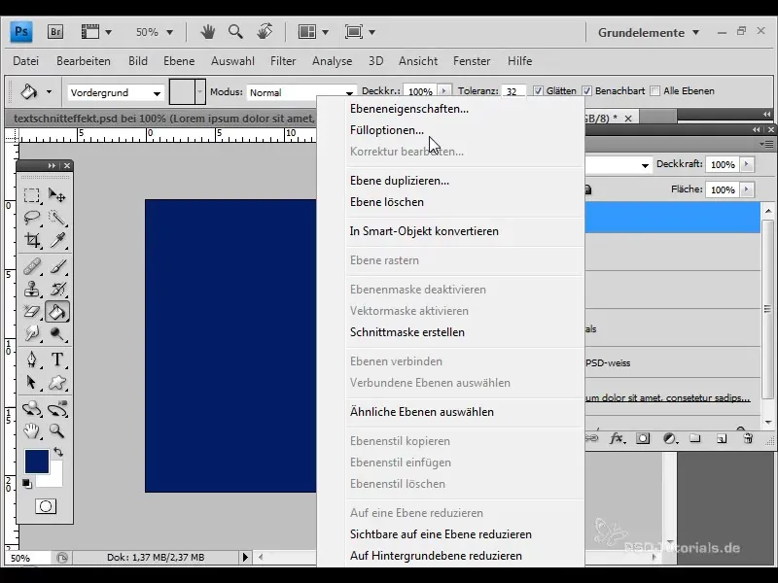Image resolution: width=778 pixels, height=583 pixels.
Task: Open the Bearbeiten menu
Action: 84,61
